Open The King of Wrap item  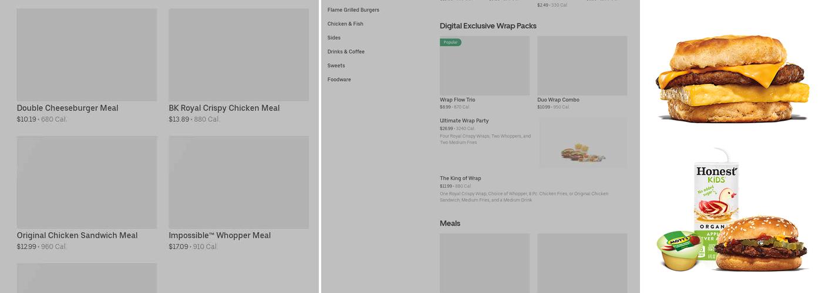tap(460, 178)
